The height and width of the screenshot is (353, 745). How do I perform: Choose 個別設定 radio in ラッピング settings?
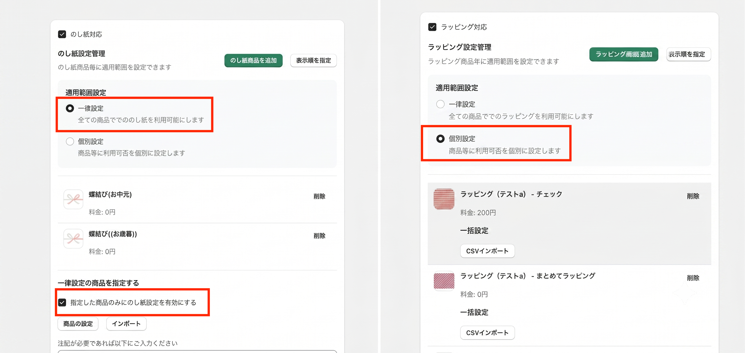pyautogui.click(x=440, y=139)
